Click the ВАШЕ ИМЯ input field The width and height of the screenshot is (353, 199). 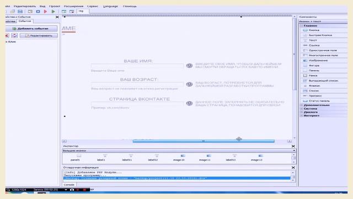(137, 66)
